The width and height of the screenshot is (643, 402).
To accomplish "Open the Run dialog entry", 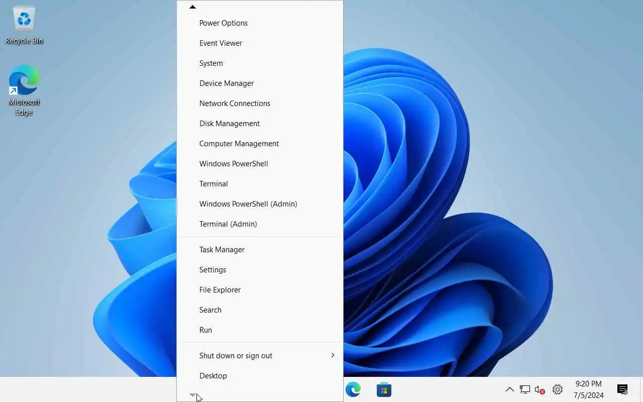I will tap(260, 330).
